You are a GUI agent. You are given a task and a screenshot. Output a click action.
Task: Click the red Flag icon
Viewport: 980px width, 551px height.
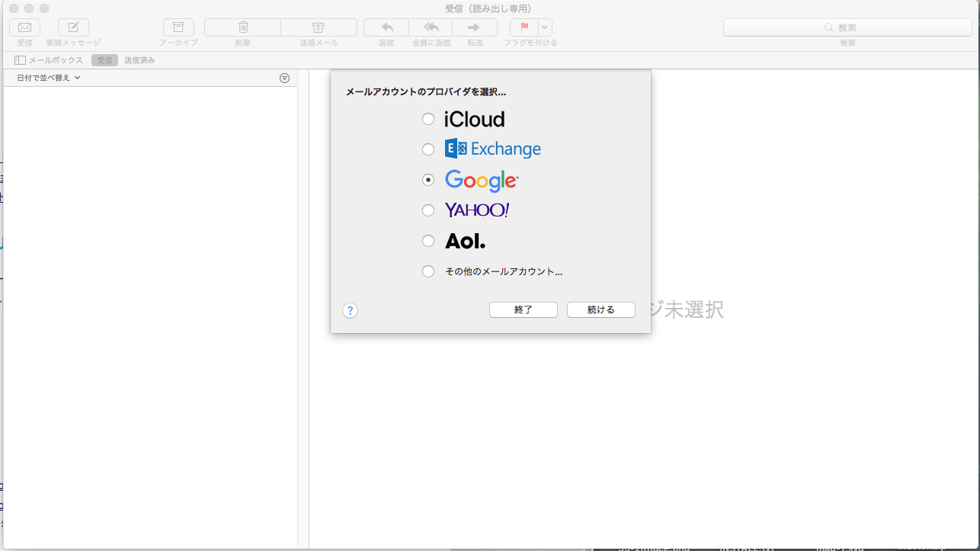524,27
